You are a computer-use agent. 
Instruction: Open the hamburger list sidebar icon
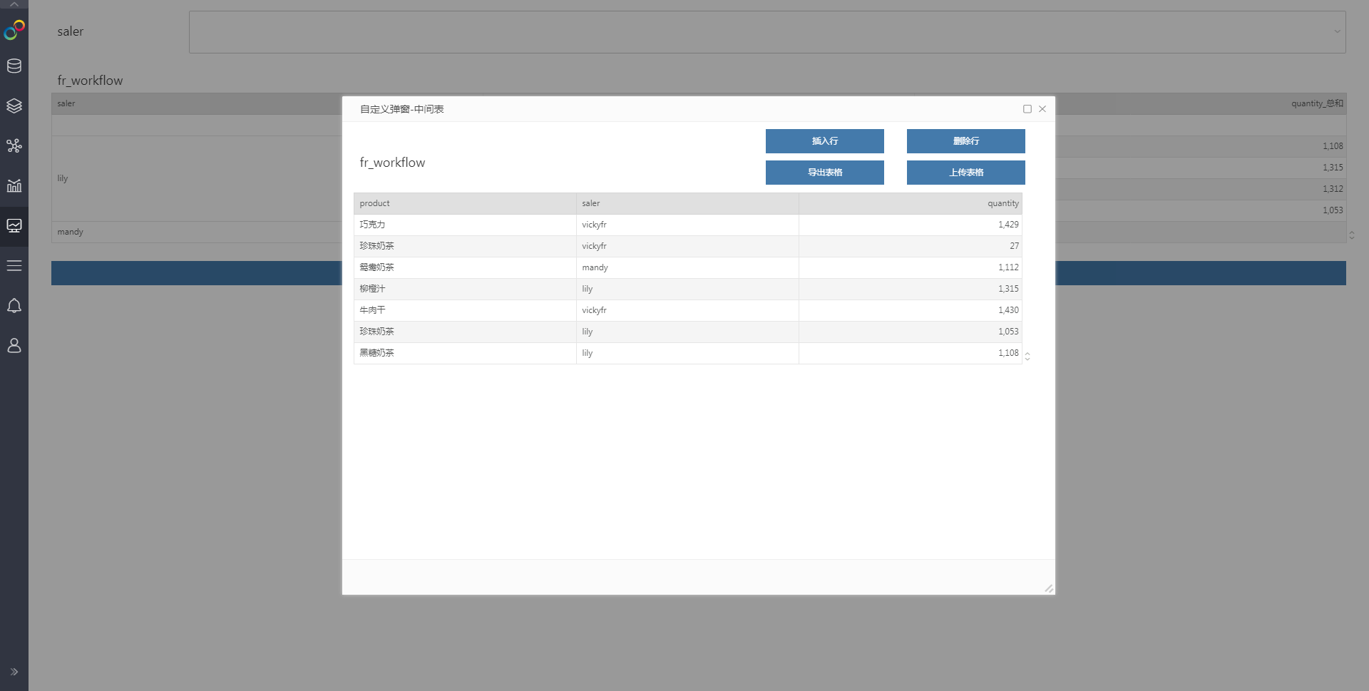[14, 266]
